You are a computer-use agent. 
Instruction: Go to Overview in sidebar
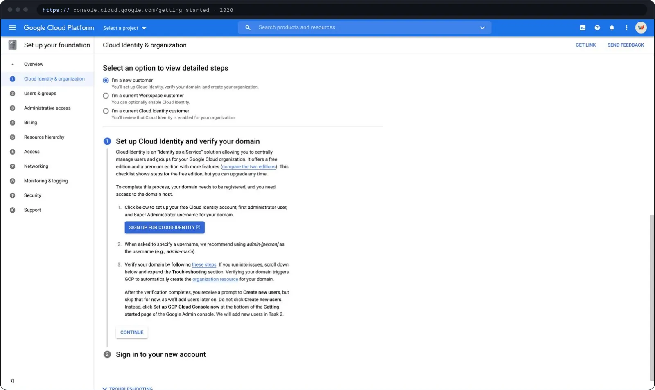(34, 64)
